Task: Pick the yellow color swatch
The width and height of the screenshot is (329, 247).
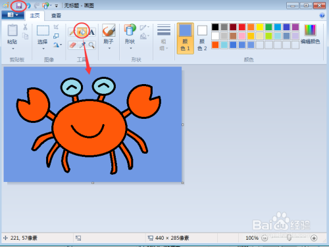Action: pos(260,27)
